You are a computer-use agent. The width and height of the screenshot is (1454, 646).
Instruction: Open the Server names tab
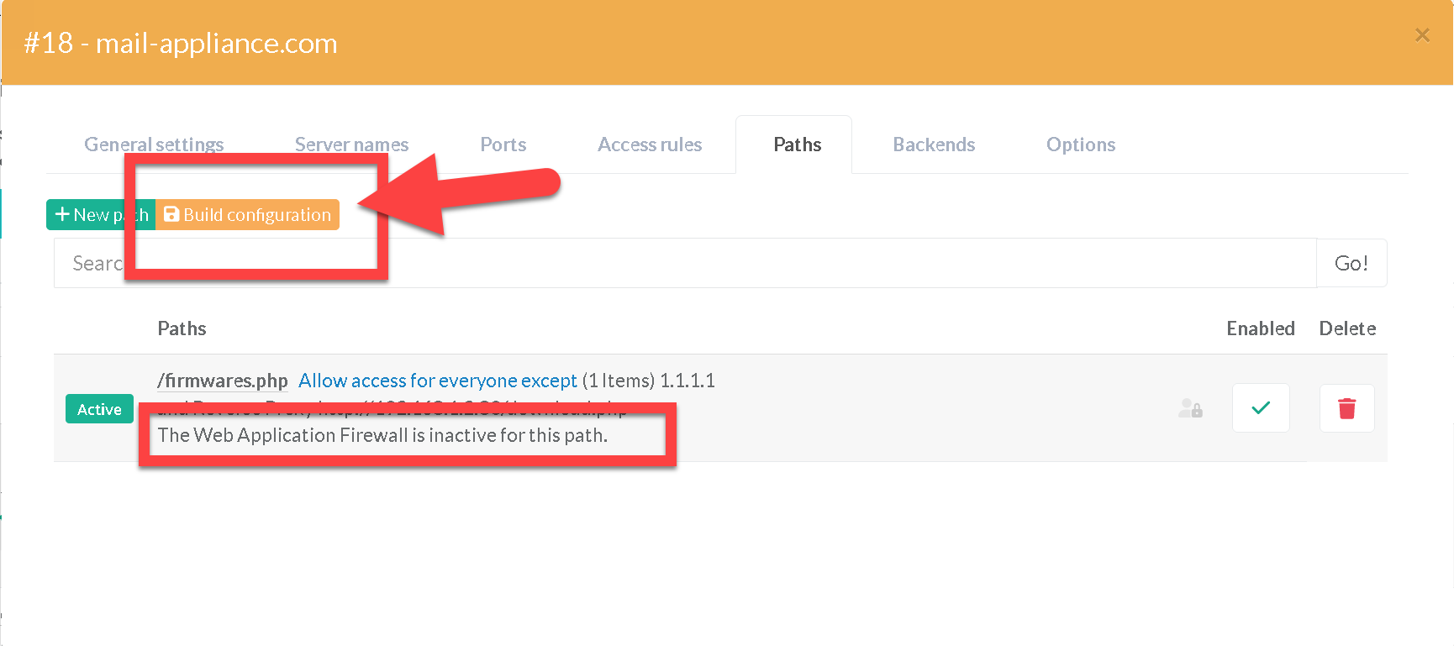(x=351, y=144)
